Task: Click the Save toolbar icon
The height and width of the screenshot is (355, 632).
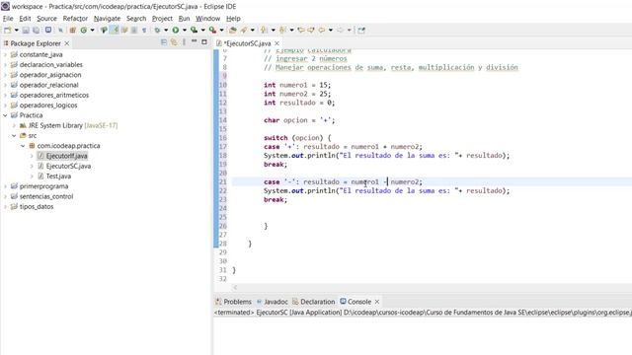Action: coord(26,31)
